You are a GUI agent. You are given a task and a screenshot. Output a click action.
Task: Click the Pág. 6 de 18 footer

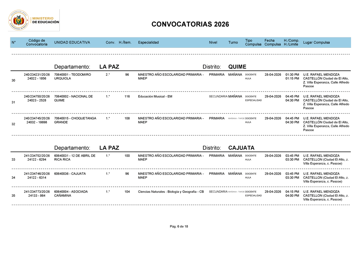click(179, 226)
